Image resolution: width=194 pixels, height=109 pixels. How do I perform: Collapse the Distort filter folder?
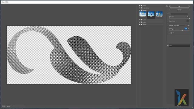click(139, 10)
